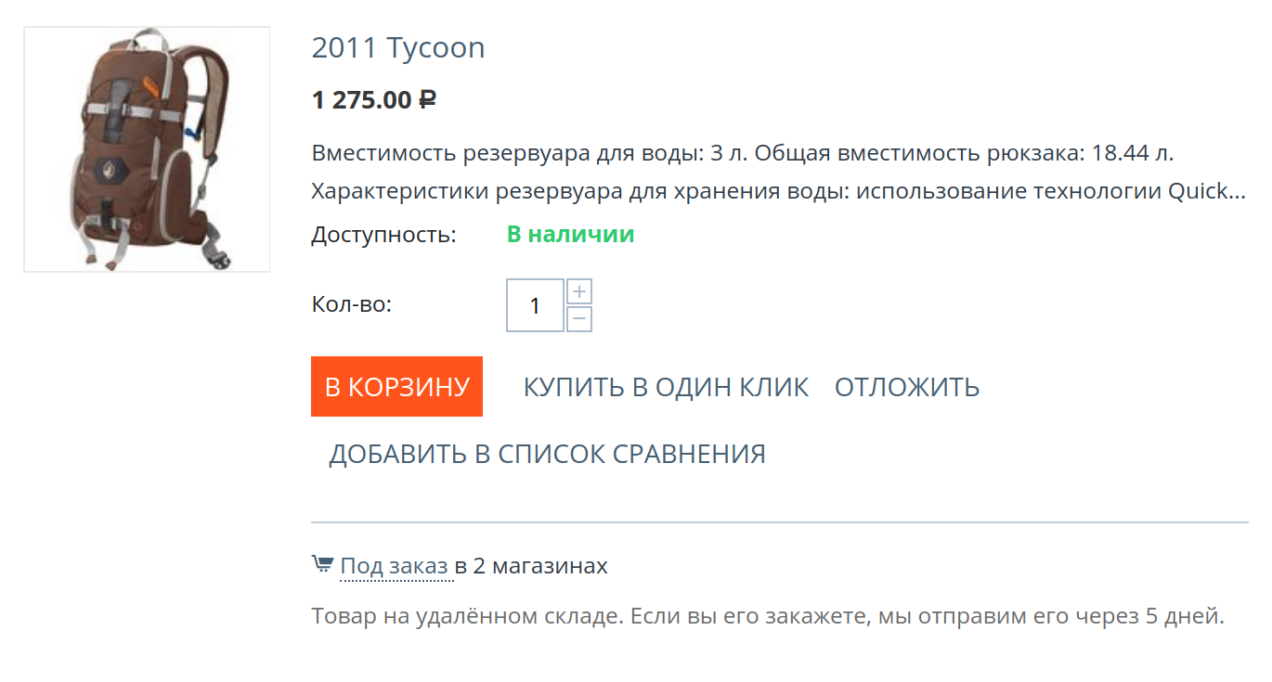Choose КУПИТЬ В ОДИН КЛИК
The image size is (1272, 682).
coord(666,387)
